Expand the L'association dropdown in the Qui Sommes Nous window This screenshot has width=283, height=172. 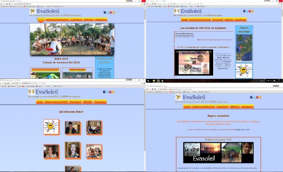(x=75, y=102)
